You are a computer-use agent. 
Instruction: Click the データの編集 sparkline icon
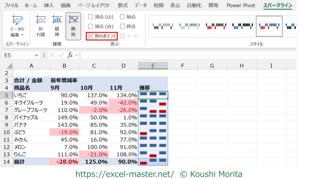pos(17,21)
